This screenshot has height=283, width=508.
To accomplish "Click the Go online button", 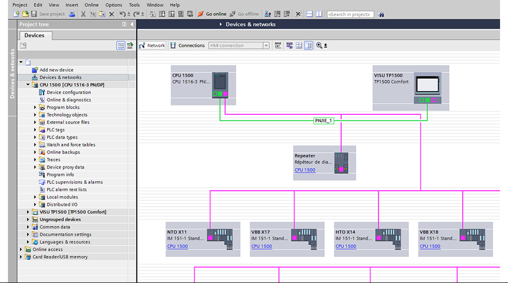I will pyautogui.click(x=212, y=14).
